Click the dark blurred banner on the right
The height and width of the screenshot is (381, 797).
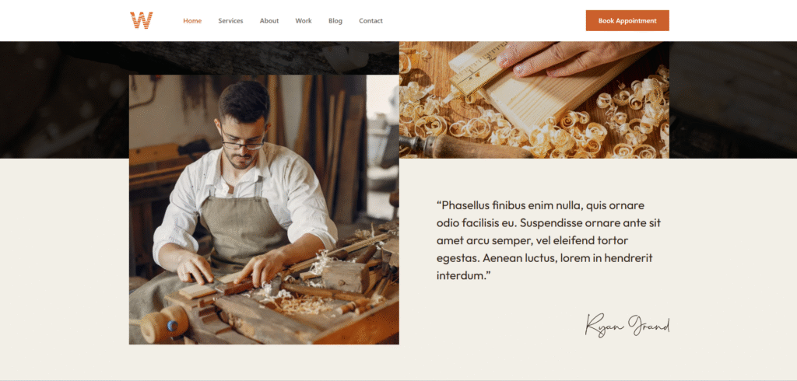point(733,100)
